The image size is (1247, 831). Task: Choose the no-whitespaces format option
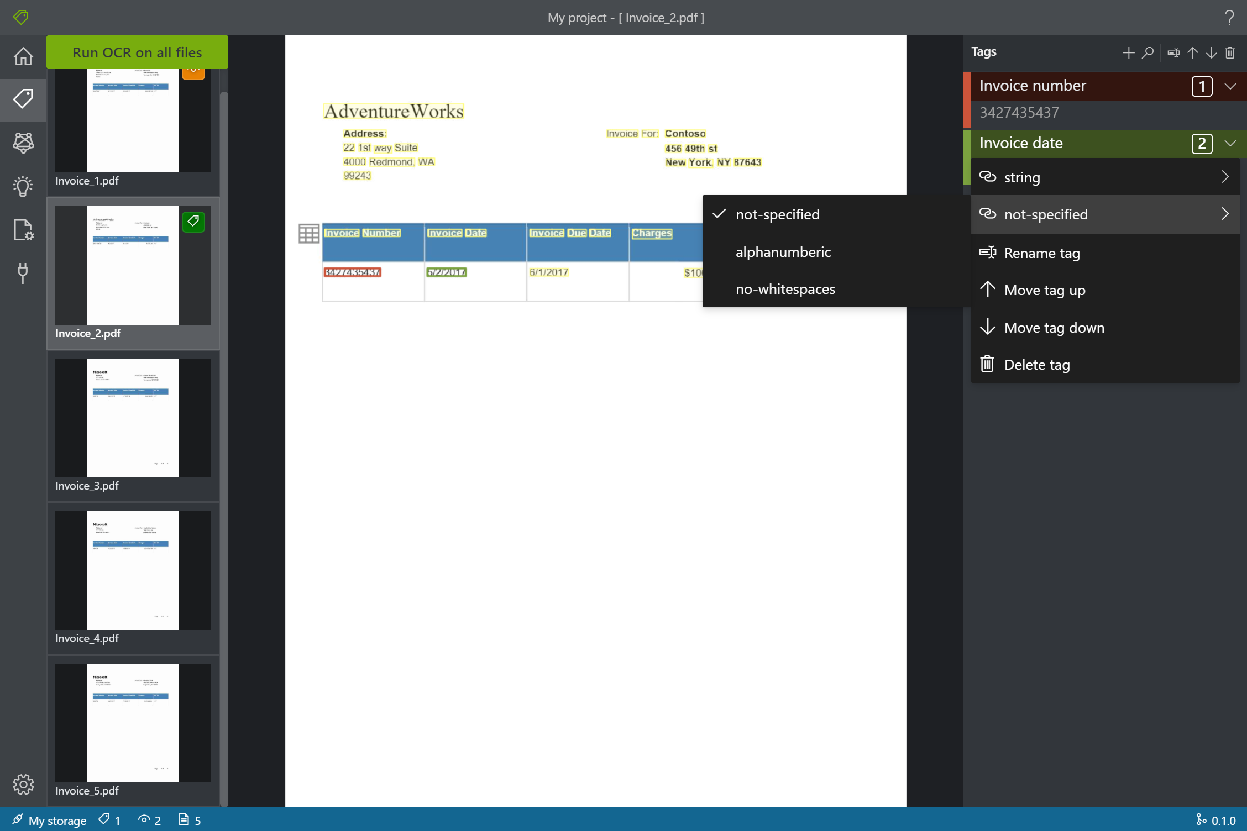coord(785,289)
